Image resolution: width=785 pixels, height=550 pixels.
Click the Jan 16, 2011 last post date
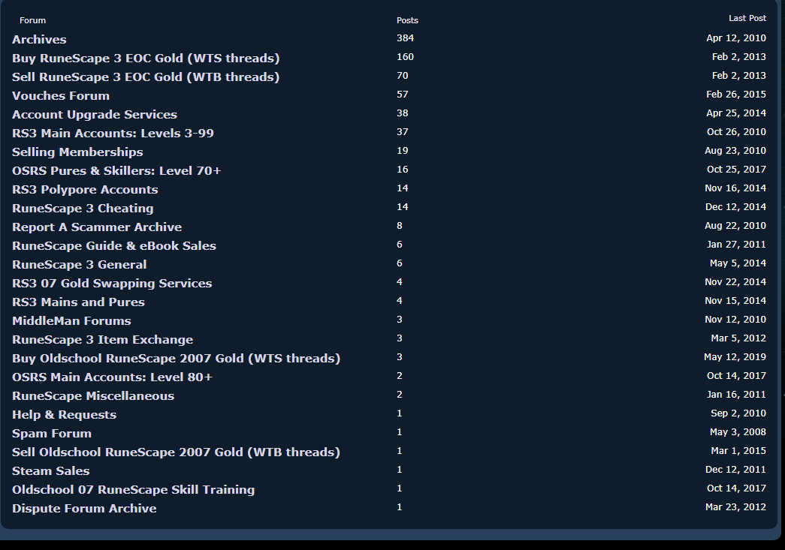(736, 395)
